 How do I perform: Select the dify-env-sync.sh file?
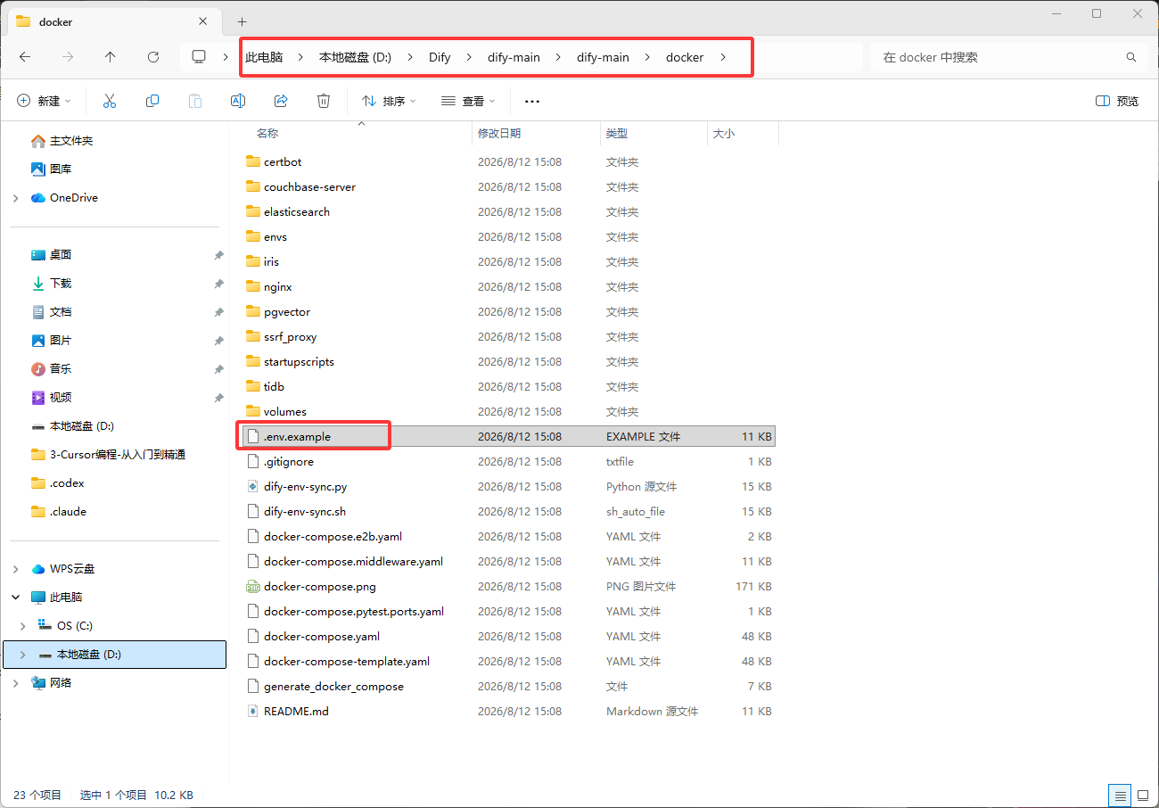coord(509,512)
